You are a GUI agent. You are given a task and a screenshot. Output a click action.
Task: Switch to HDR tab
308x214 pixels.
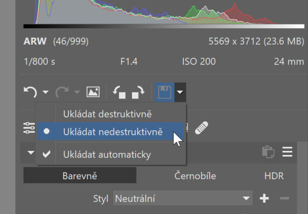tap(274, 176)
